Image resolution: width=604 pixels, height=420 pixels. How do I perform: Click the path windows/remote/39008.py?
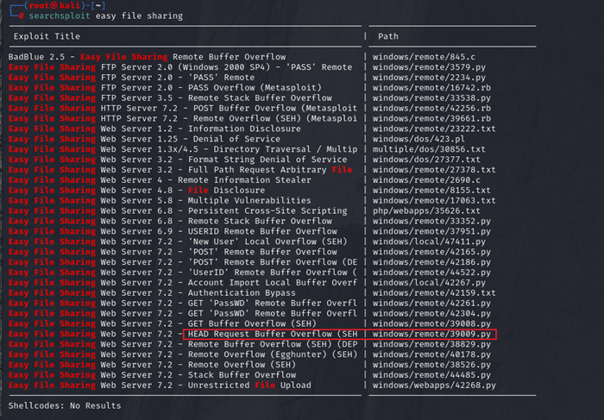431,323
